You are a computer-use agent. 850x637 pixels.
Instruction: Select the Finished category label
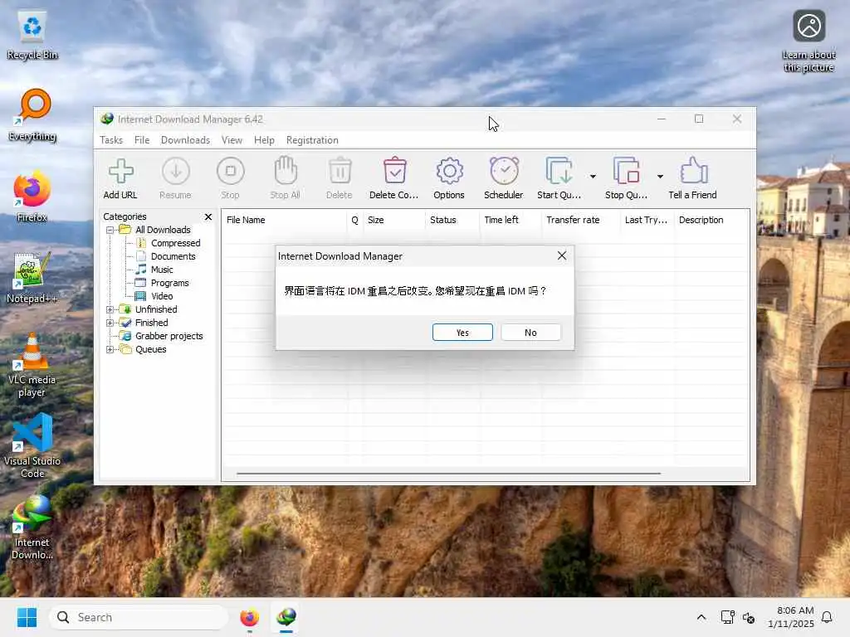point(151,323)
